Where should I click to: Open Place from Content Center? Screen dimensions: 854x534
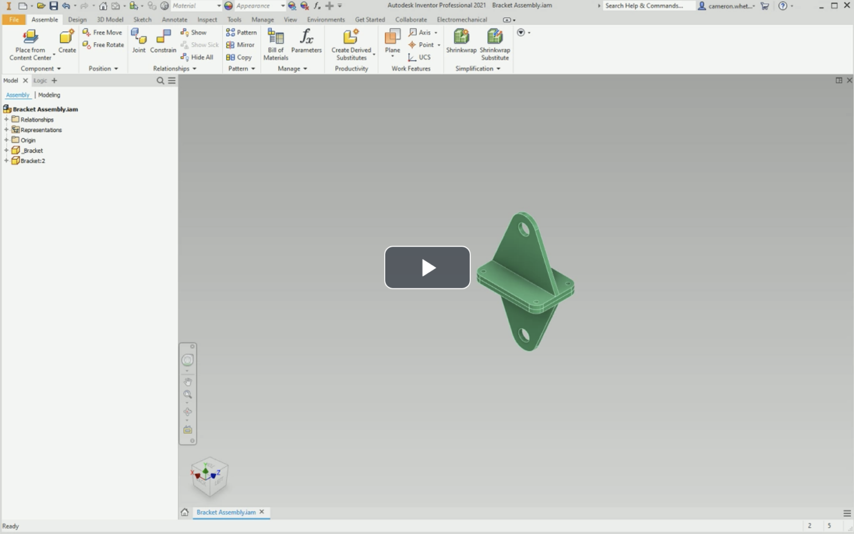(x=29, y=42)
